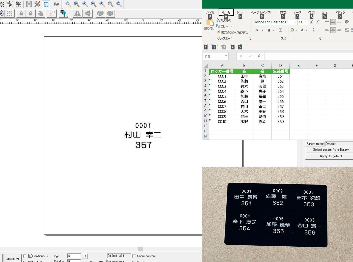Open the ファイル tab in Excel

(x=210, y=12)
